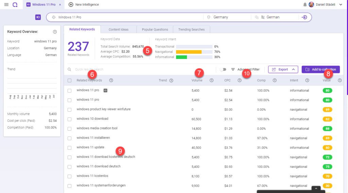Open help icon for Intent column
348x193 pixels.
tap(307, 81)
